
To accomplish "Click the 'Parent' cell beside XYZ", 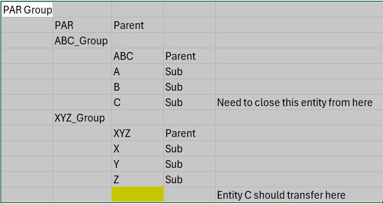I will pos(189,133).
